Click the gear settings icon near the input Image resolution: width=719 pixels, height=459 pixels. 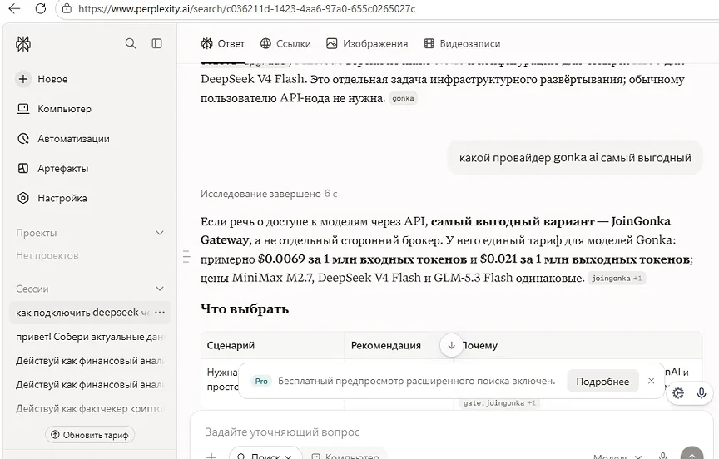(x=678, y=393)
